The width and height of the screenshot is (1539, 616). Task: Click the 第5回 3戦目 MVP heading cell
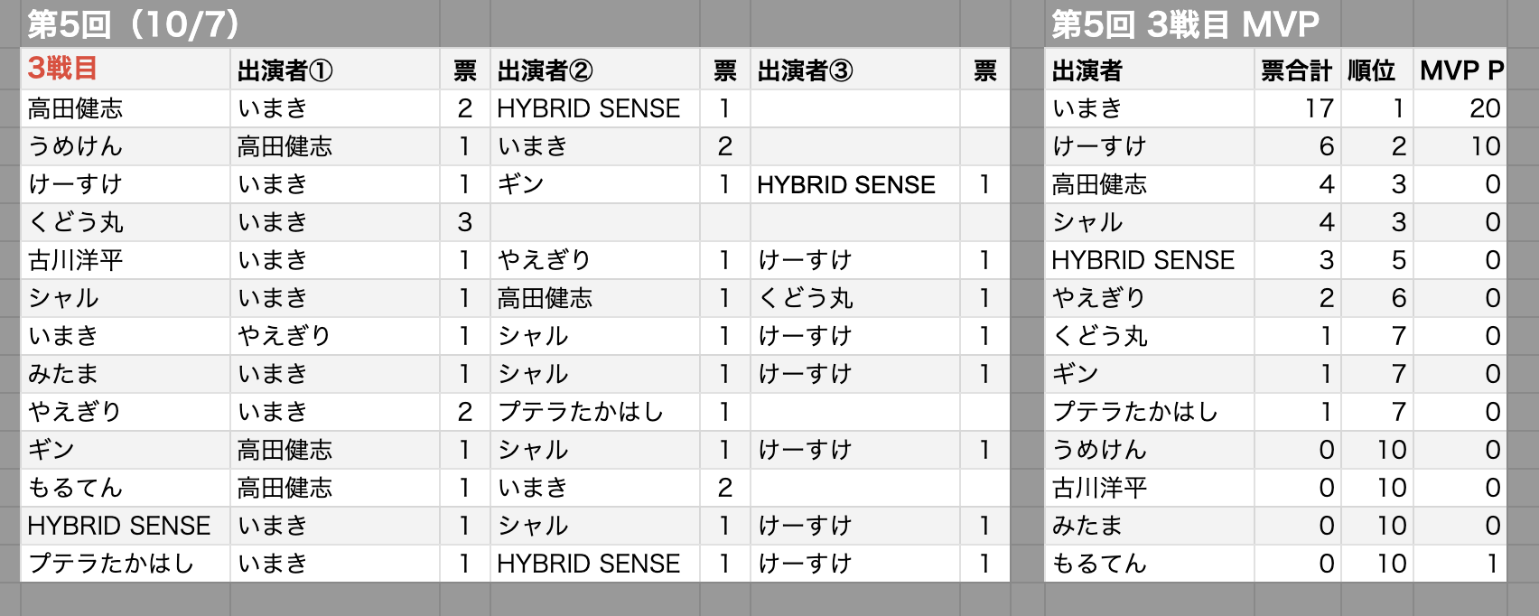pos(1185,24)
